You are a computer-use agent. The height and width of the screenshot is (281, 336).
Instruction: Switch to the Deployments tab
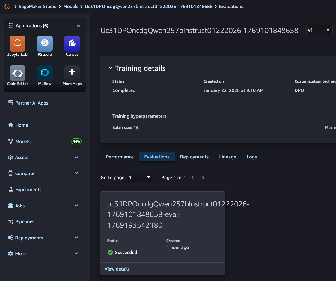(x=194, y=157)
